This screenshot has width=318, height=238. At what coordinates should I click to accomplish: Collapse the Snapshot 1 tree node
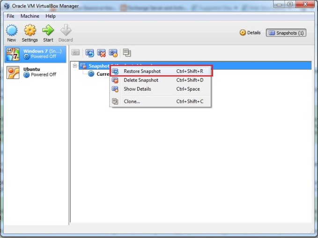coord(75,65)
